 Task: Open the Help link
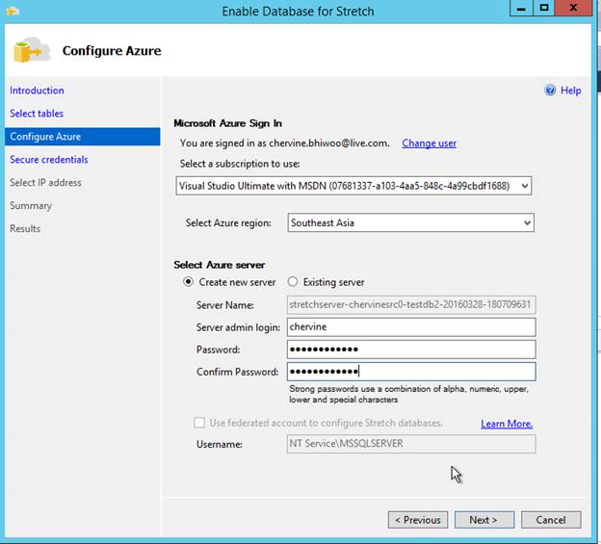(571, 91)
